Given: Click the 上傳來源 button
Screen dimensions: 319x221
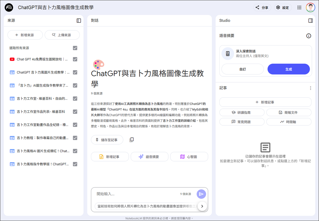Looking at the screenshot, I should click(62, 35).
